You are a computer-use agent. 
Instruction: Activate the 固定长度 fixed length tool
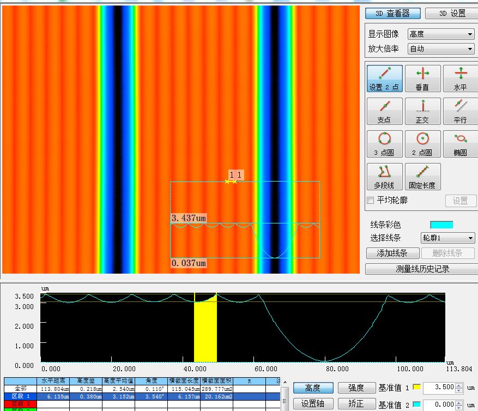pyautogui.click(x=422, y=177)
